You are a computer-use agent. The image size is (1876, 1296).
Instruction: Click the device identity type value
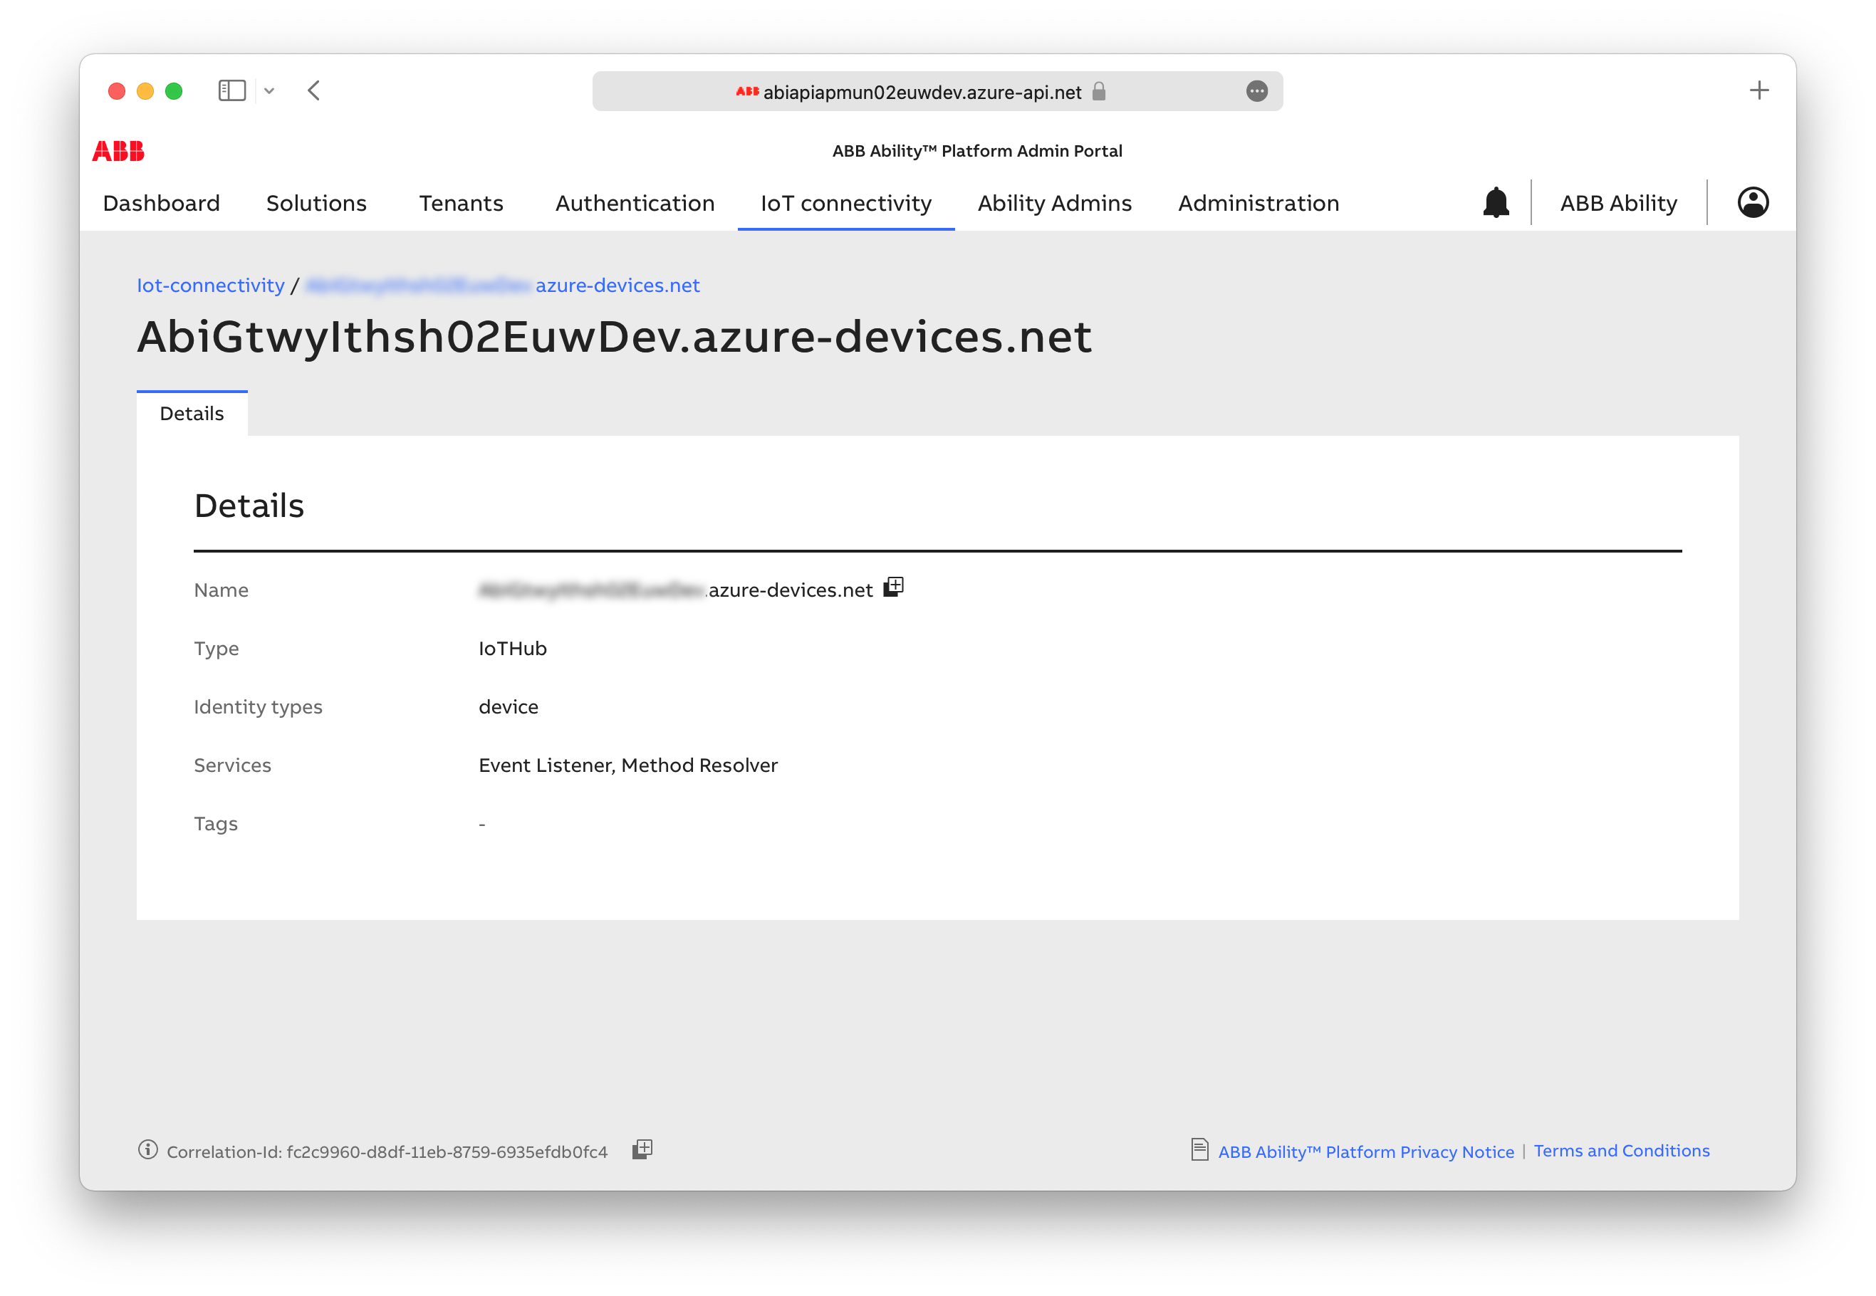coord(509,706)
